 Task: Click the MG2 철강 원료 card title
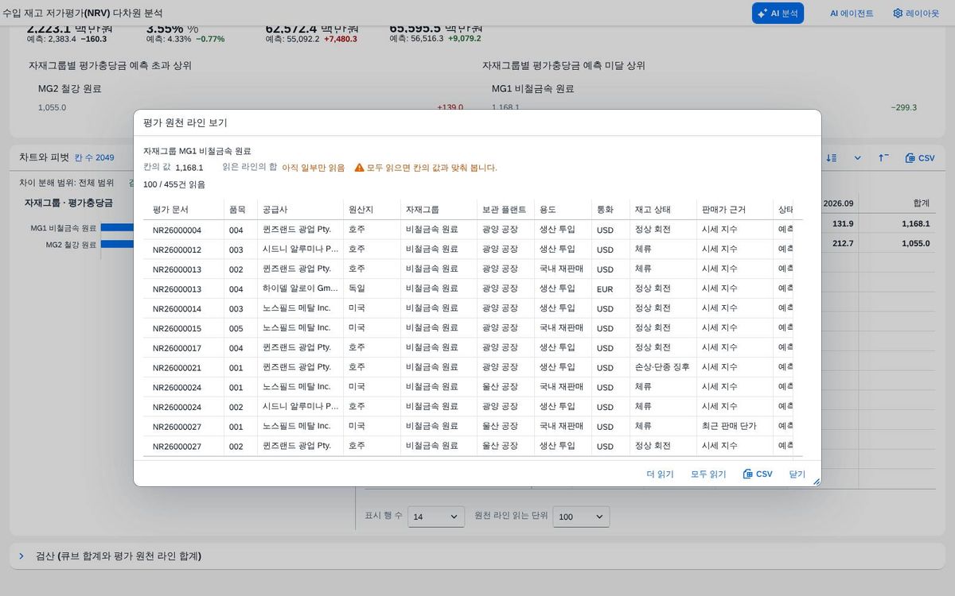70,89
